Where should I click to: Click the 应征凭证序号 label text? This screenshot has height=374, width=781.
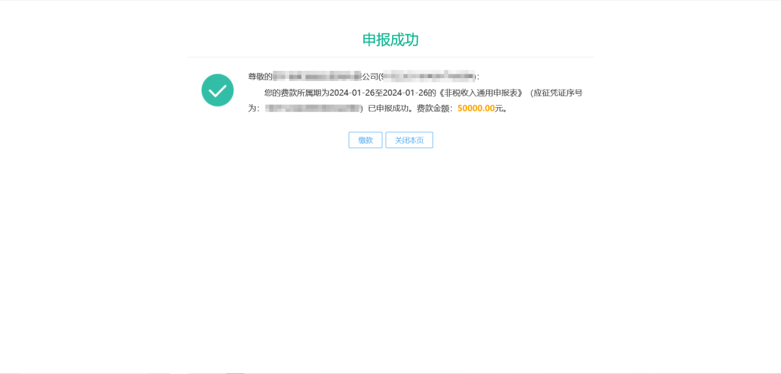tap(558, 93)
